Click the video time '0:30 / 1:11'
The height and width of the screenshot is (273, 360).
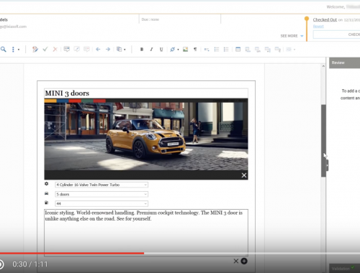30,264
